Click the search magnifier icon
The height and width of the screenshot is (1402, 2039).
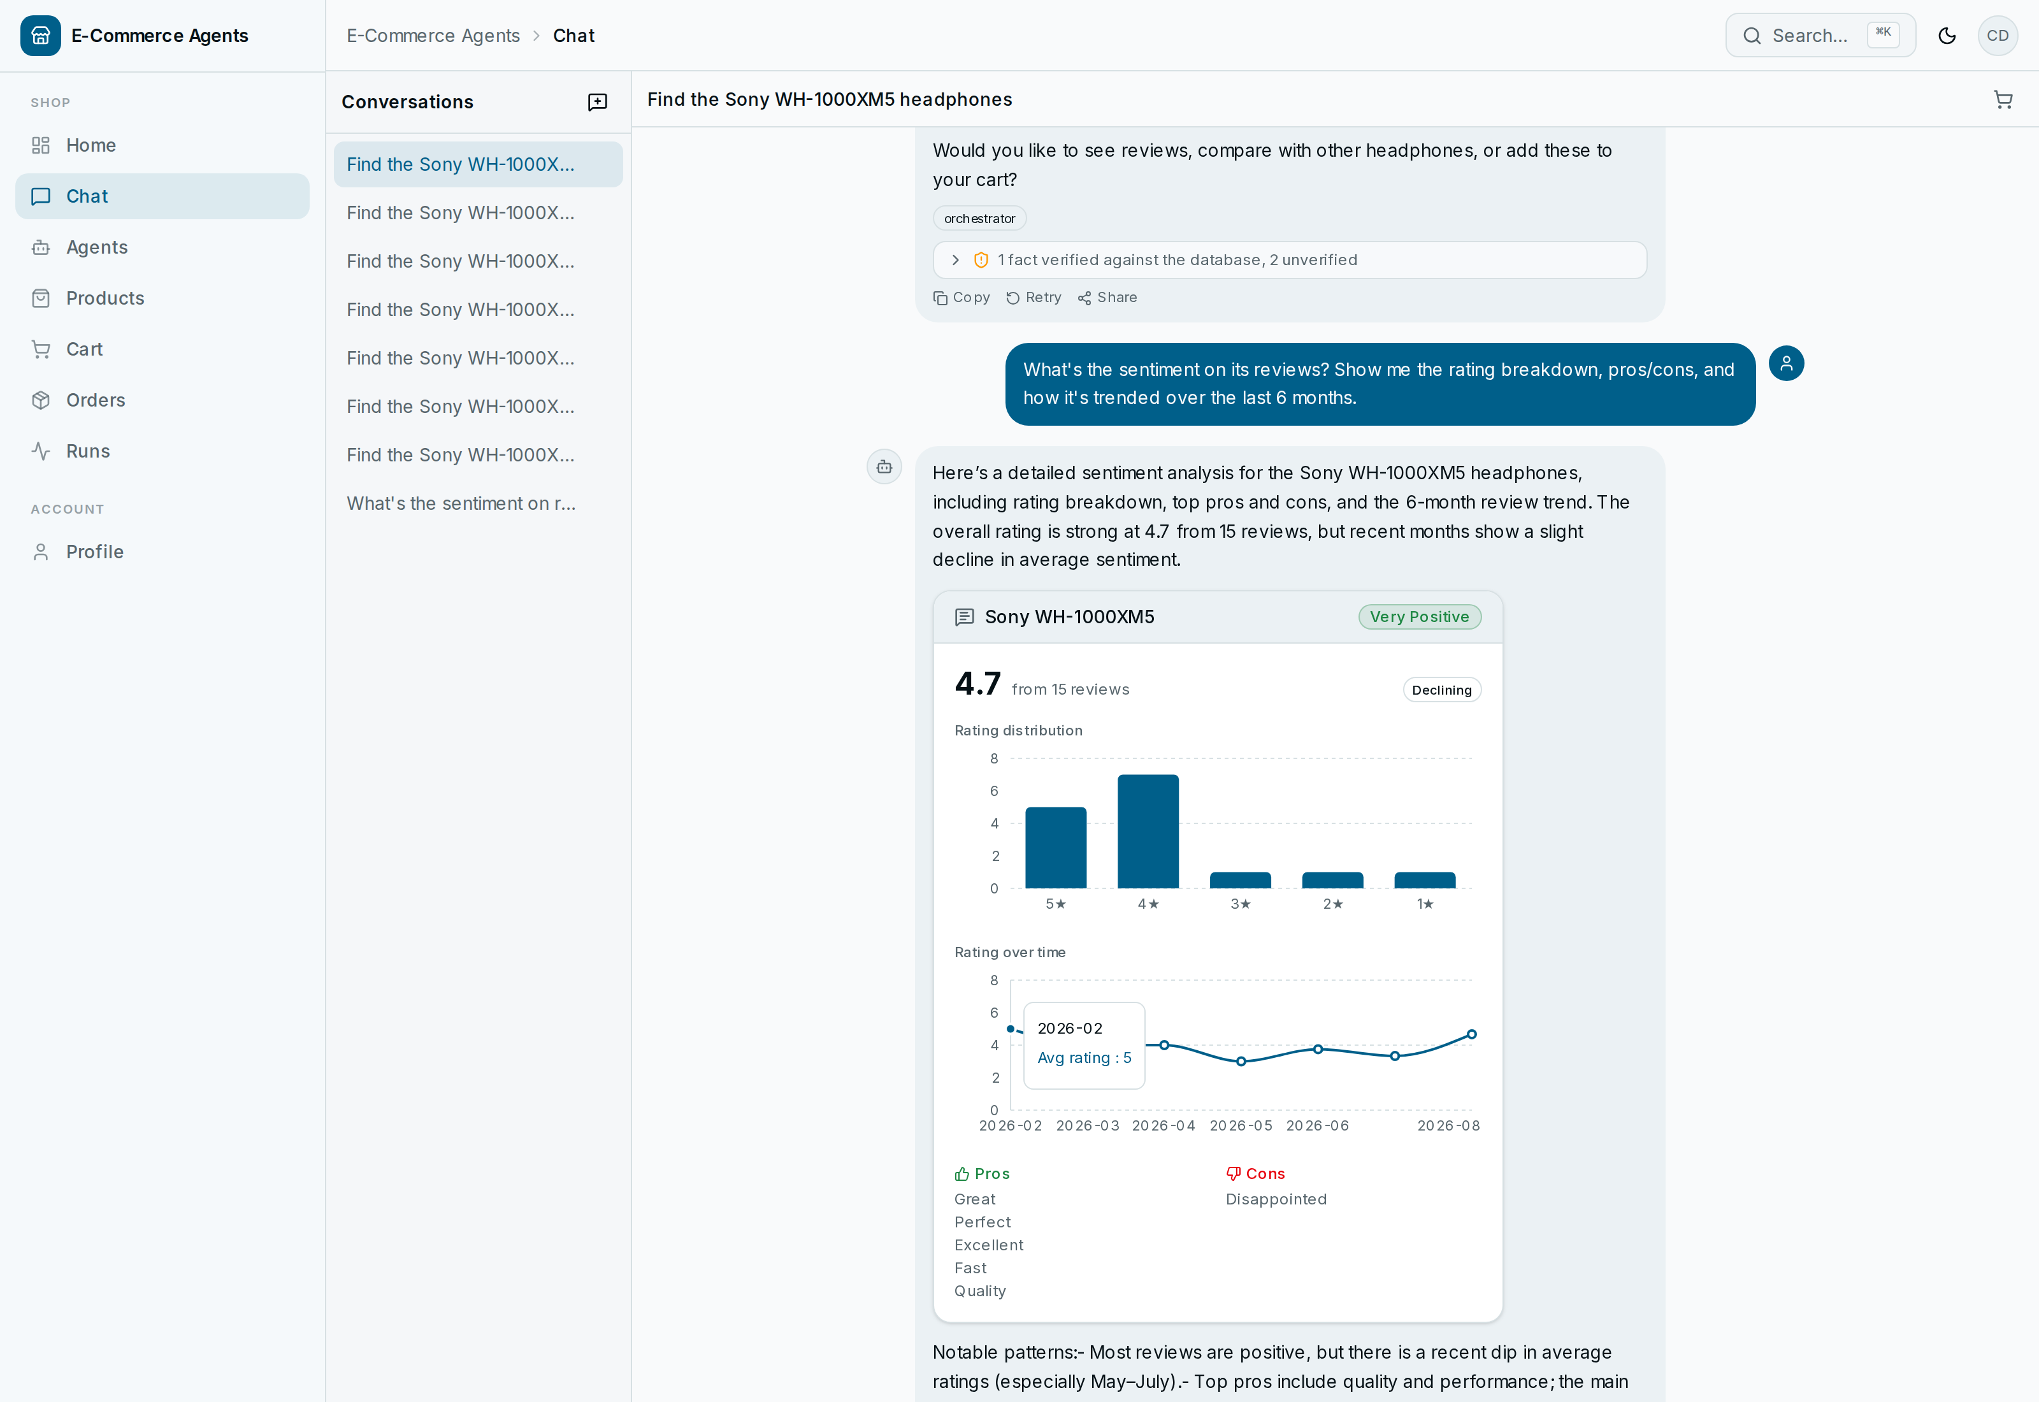tap(1752, 35)
